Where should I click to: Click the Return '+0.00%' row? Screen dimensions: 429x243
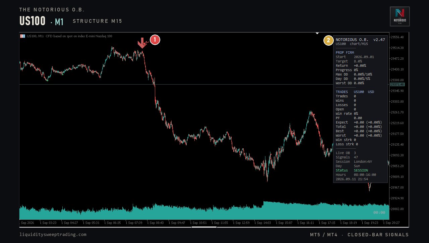[351, 66]
